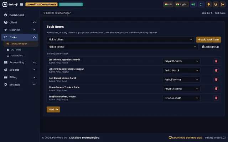Click the Laxmi Tax Consultants badge
This screenshot has height=142, width=228.
pos(41,4)
